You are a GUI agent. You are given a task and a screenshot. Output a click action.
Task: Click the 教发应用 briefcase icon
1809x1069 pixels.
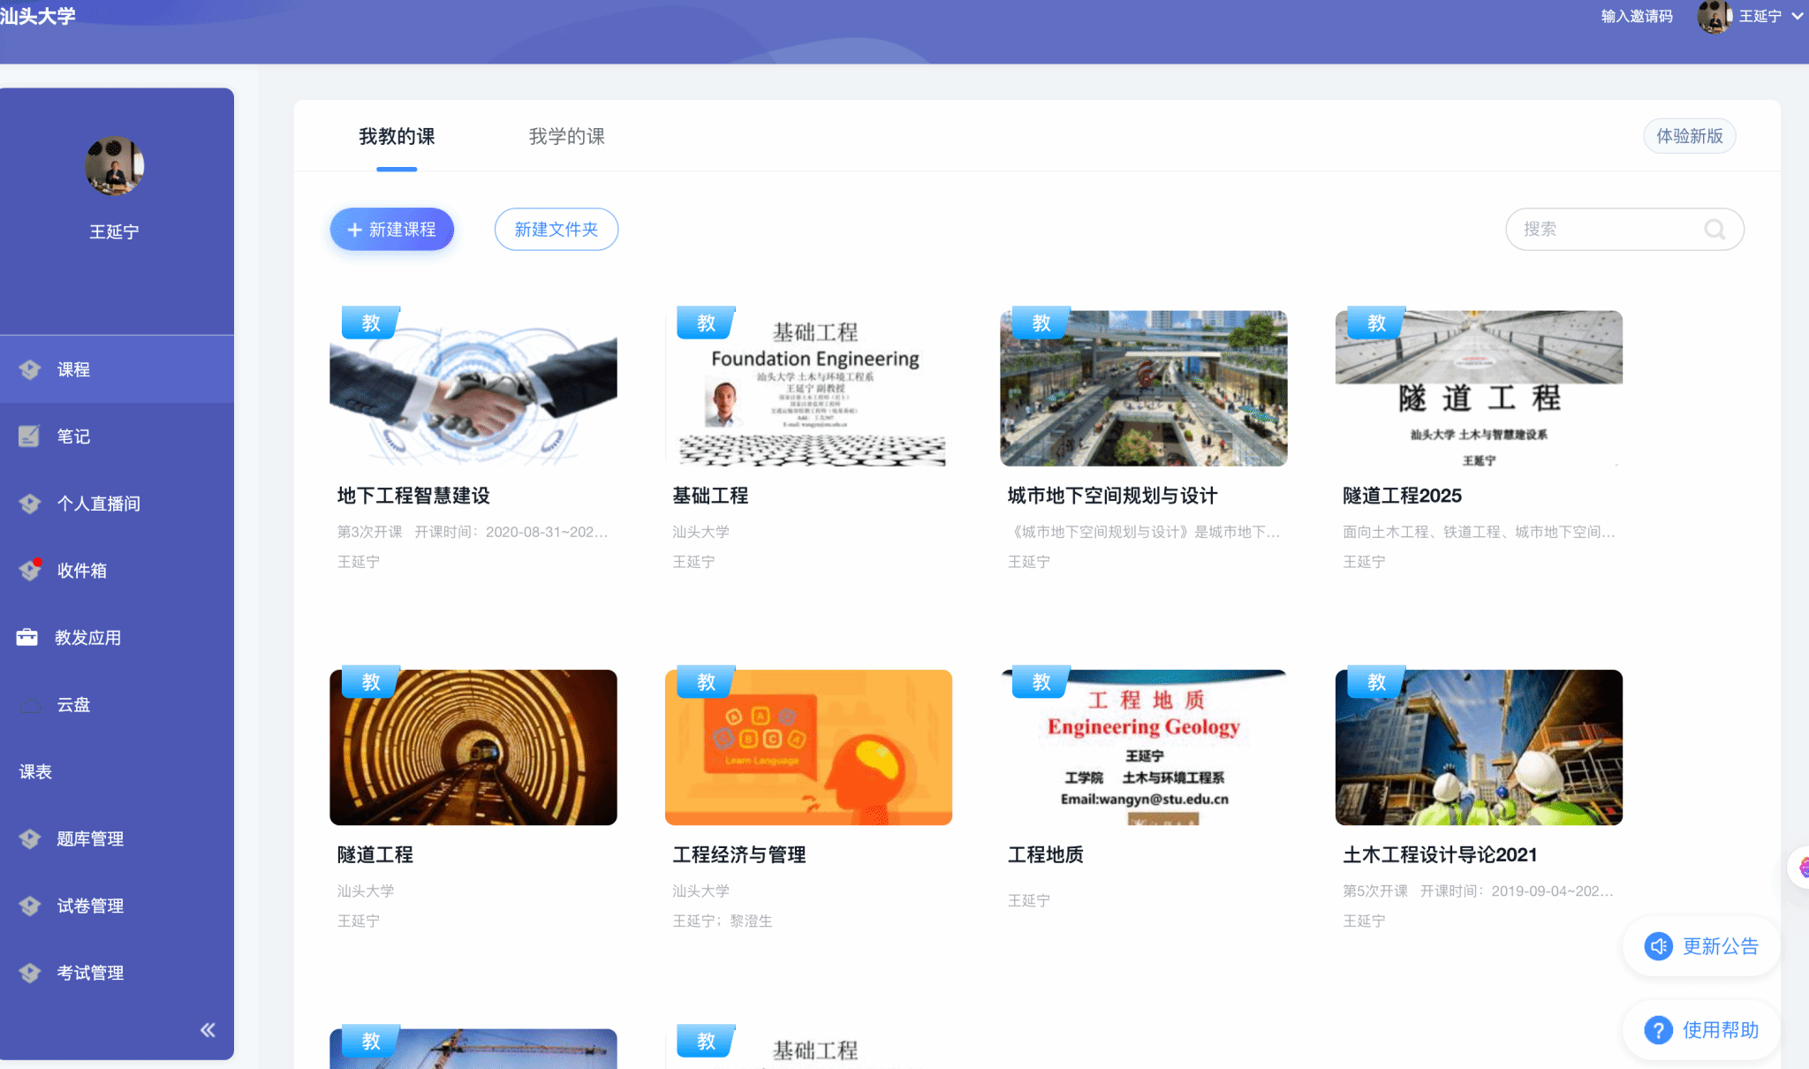coord(27,637)
